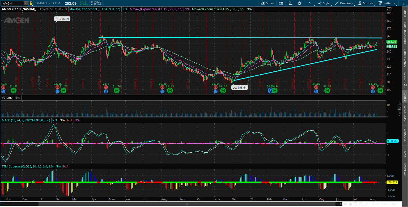Click the MovAvgExponential CLOSE 50 label
The height and width of the screenshot is (207, 408).
pos(218,9)
